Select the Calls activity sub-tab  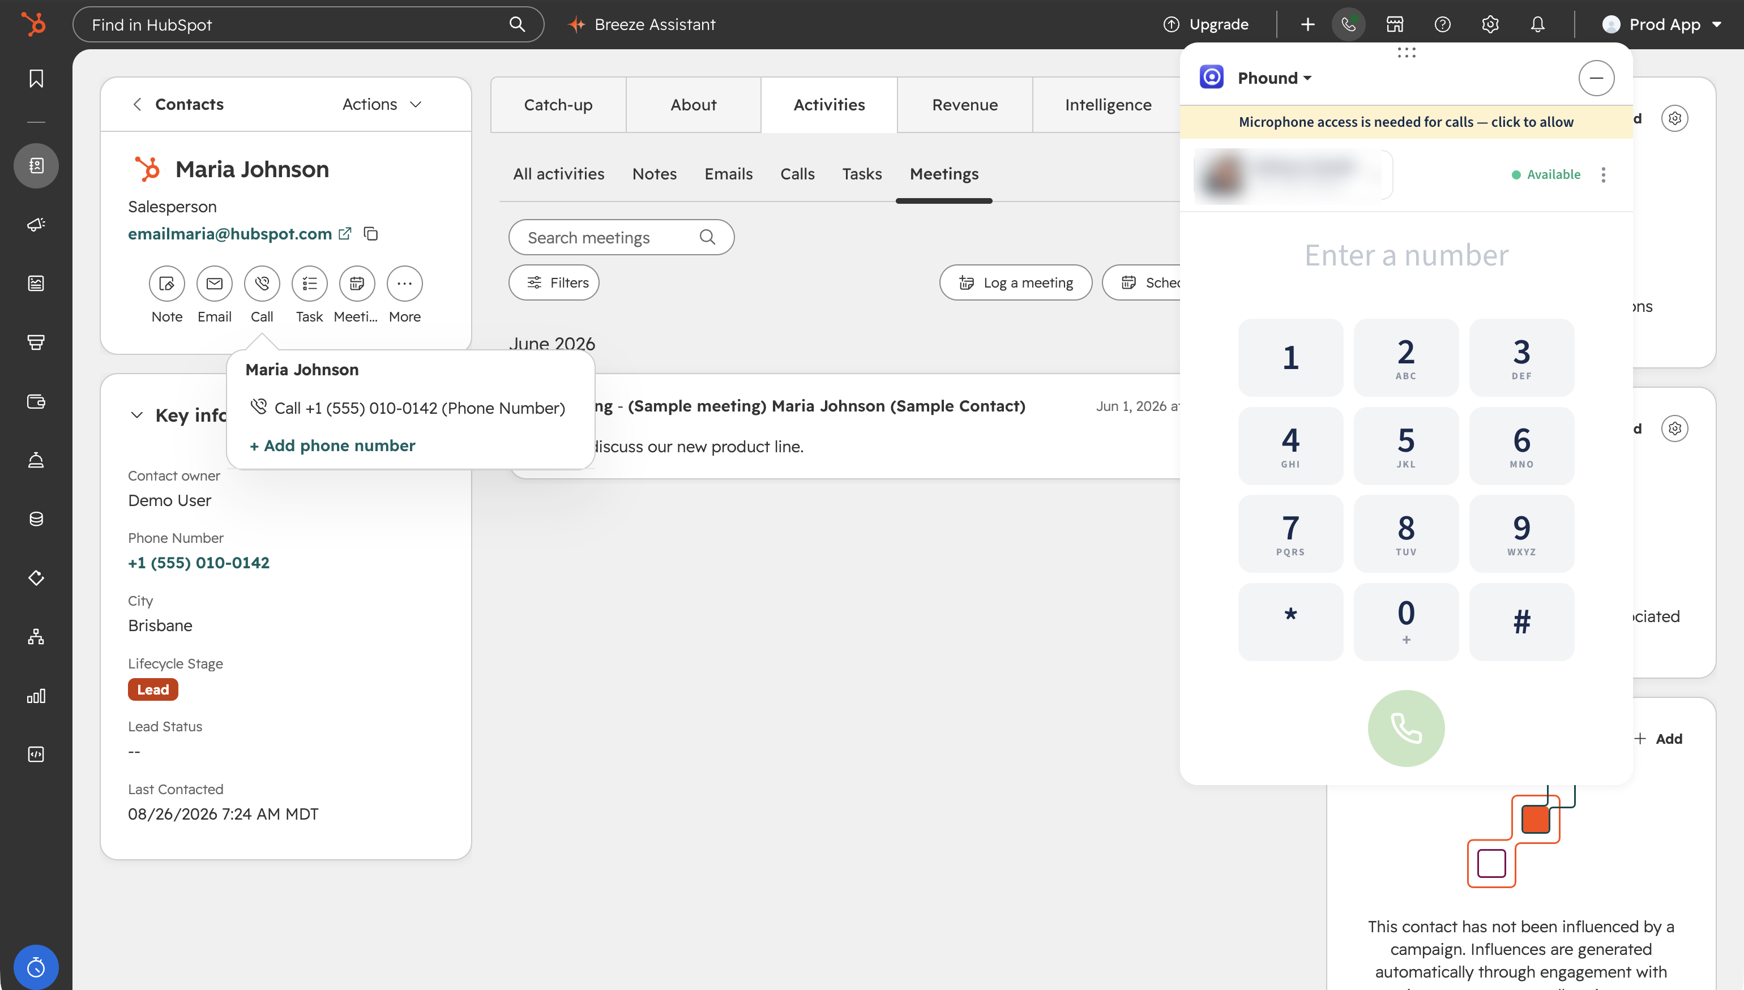(797, 174)
